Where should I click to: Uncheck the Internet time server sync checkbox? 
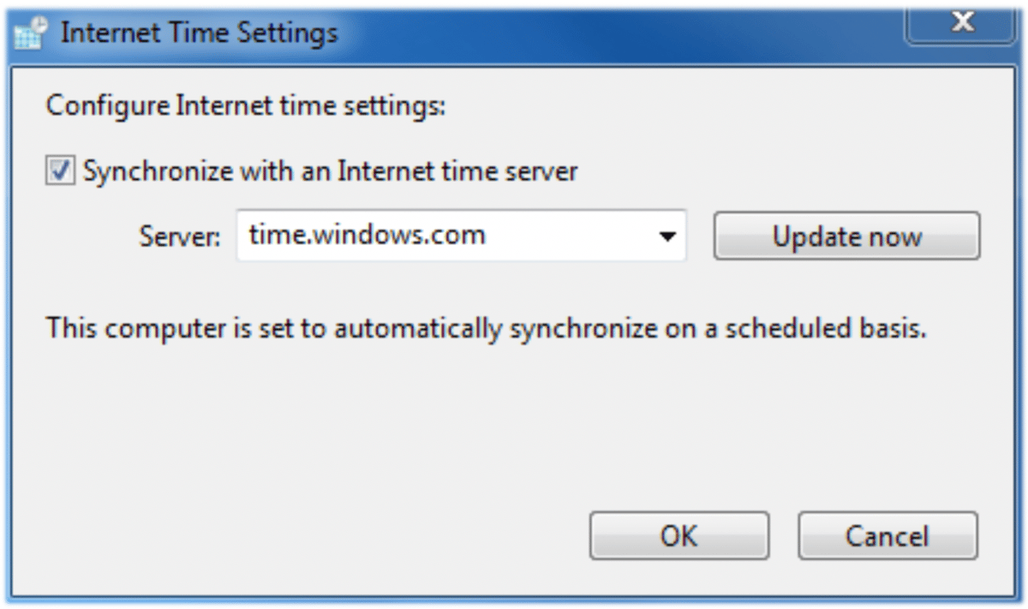coord(60,171)
